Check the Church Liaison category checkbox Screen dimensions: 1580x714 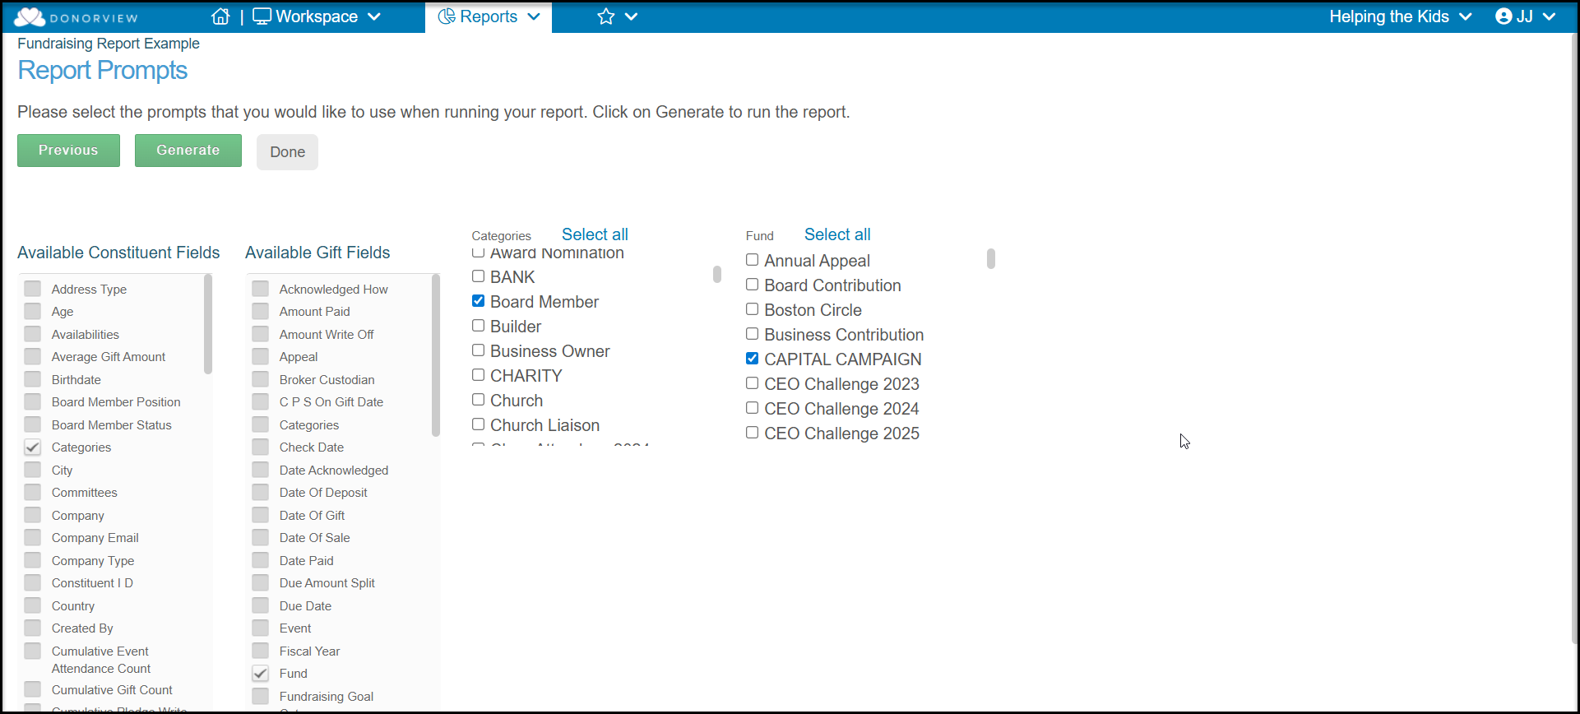pos(478,424)
